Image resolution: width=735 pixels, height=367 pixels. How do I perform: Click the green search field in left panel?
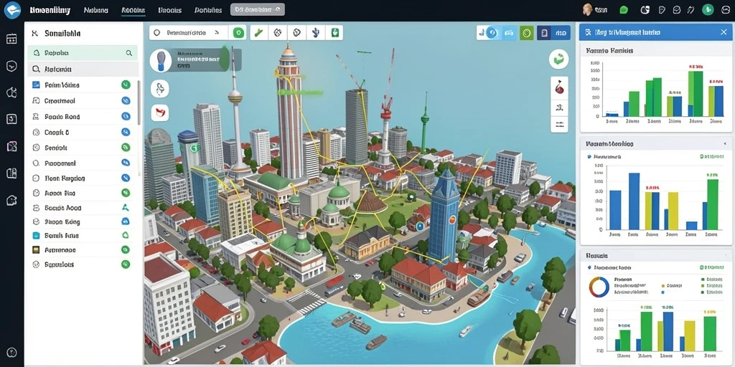[x=83, y=53]
